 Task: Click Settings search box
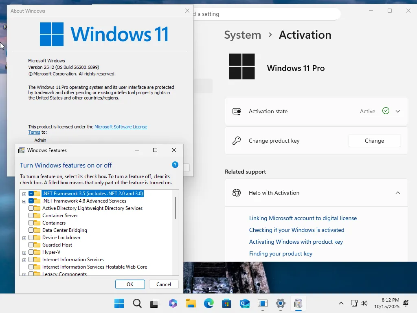pyautogui.click(x=267, y=14)
